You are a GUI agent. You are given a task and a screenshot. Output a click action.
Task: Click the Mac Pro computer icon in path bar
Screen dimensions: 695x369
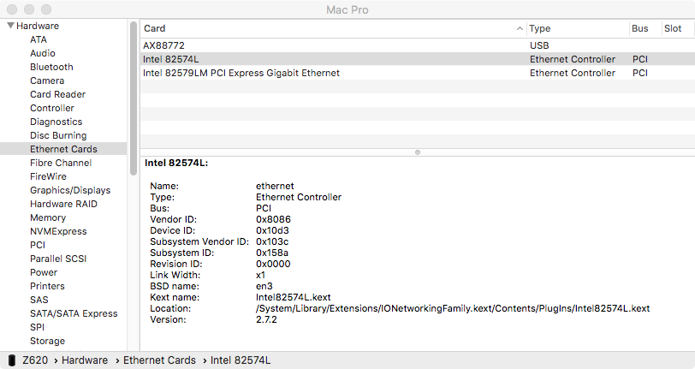coord(12,360)
